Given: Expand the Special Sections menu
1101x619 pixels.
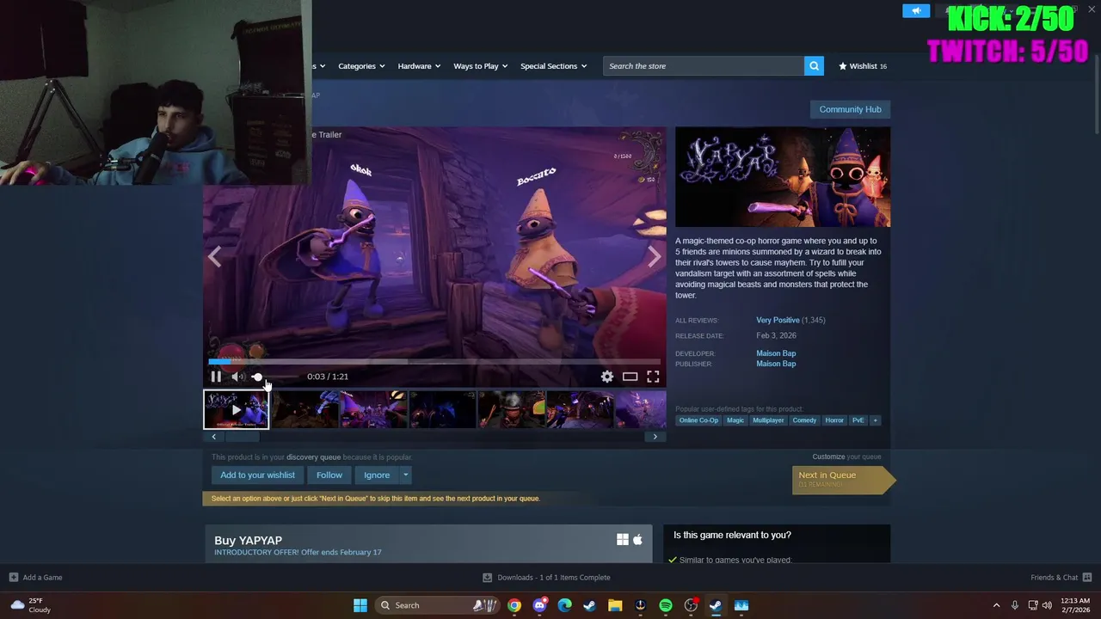Looking at the screenshot, I should tap(553, 66).
